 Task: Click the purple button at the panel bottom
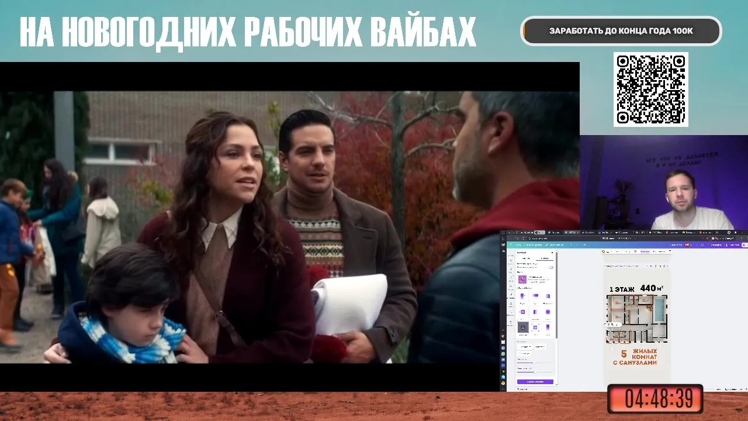pos(535,382)
